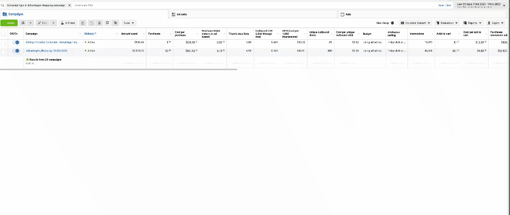This screenshot has width=510, height=215.
Task: Click the clipboard copy icon
Action: 83,23
